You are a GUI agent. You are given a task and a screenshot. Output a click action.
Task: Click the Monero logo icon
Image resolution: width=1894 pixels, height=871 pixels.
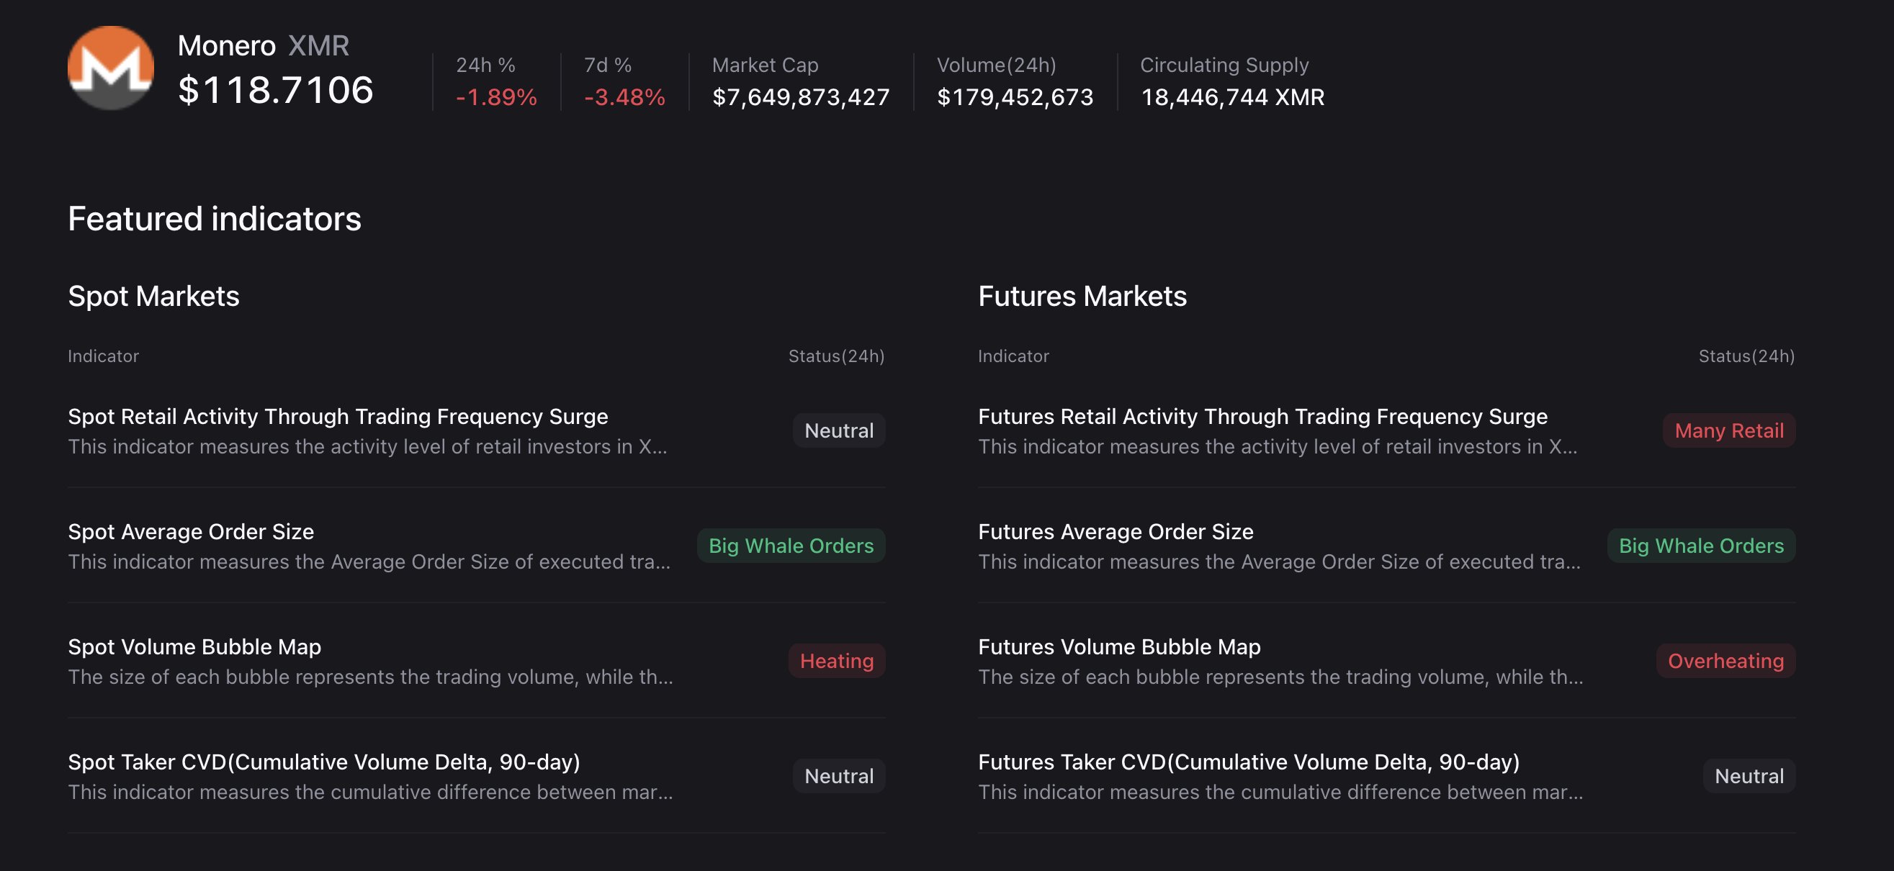pos(112,68)
